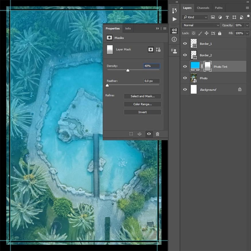Image resolution: width=251 pixels, height=251 pixels.
Task: Toggle mask visibility eye in Properties
Action: point(149,134)
